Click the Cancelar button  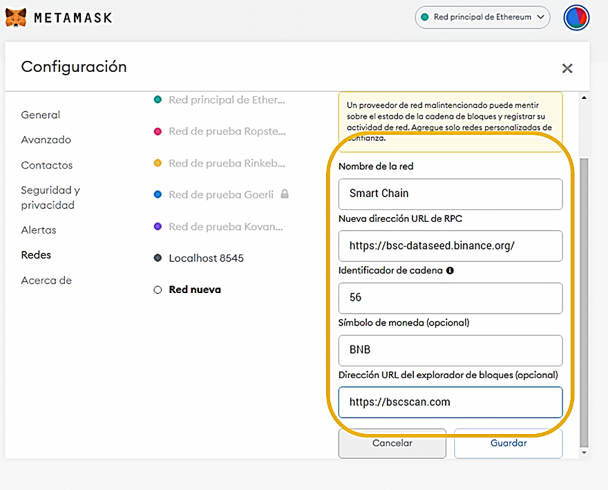point(392,444)
